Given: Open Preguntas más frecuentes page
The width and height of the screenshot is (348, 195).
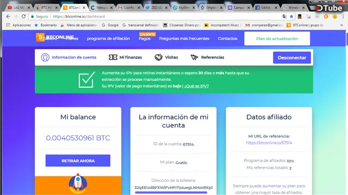Looking at the screenshot, I should tap(184, 38).
